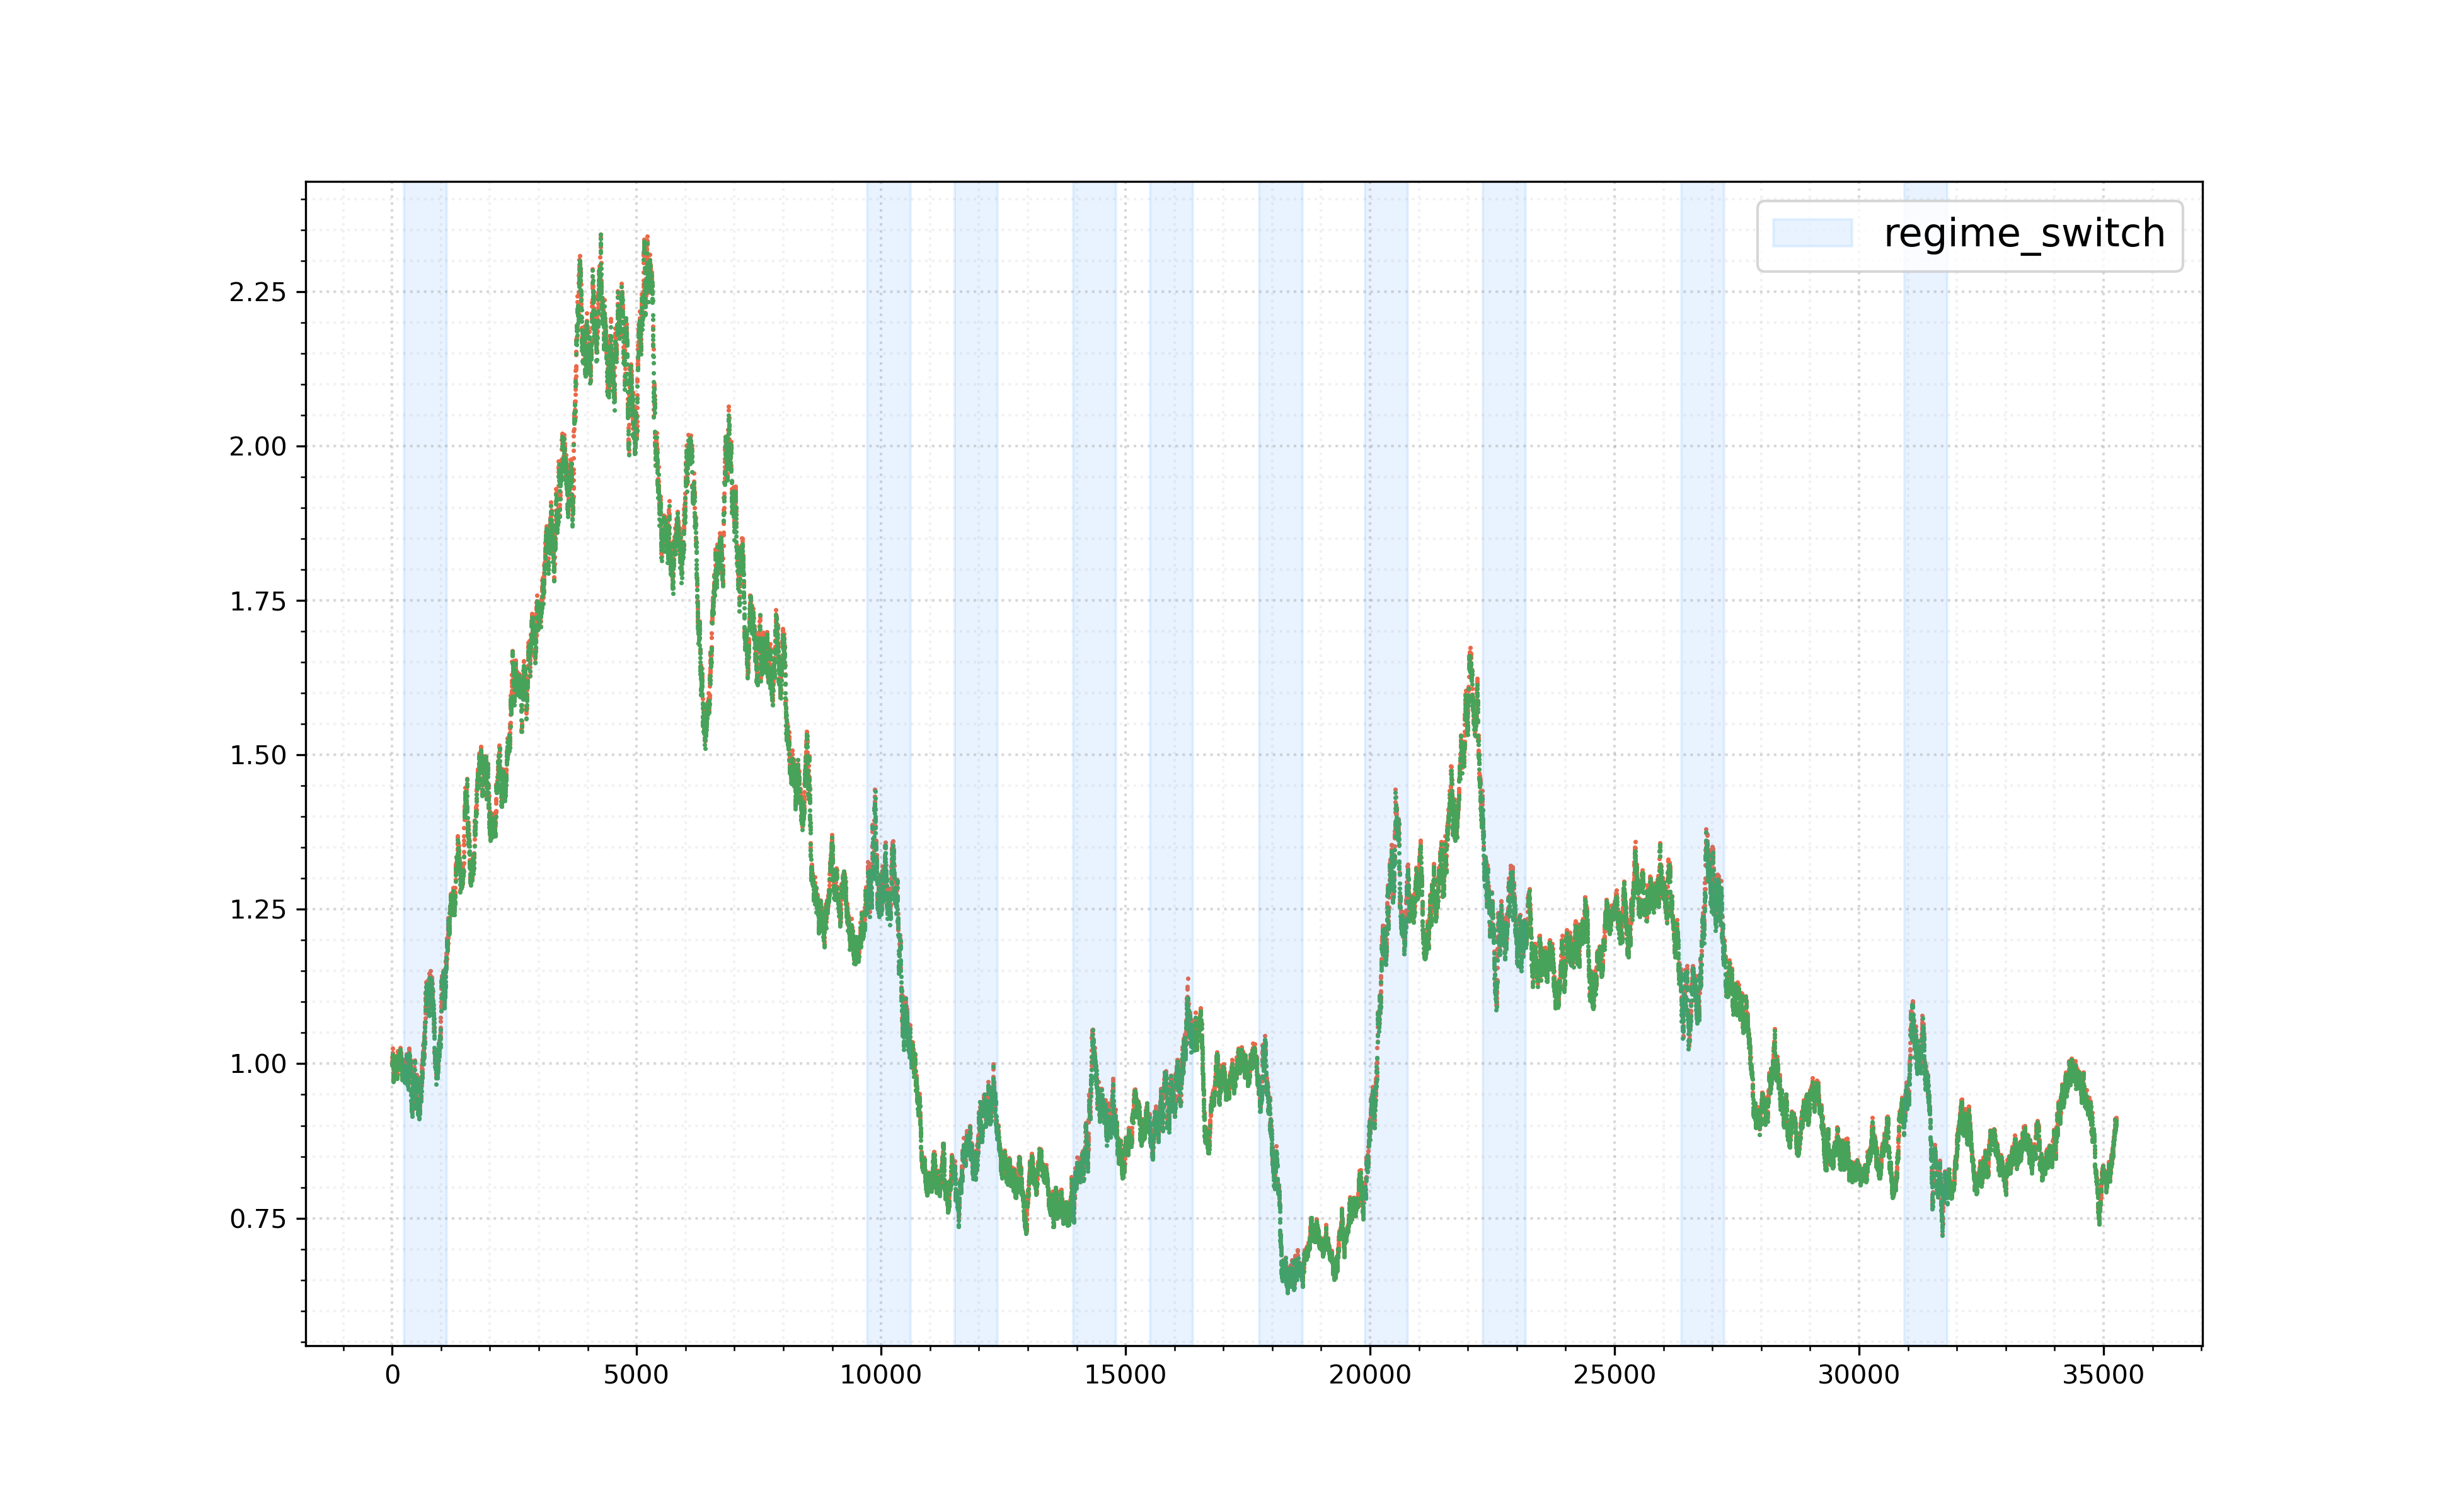This screenshot has height=1512, width=2447.
Task: Click the x-axis label 15000
Action: [1125, 1375]
